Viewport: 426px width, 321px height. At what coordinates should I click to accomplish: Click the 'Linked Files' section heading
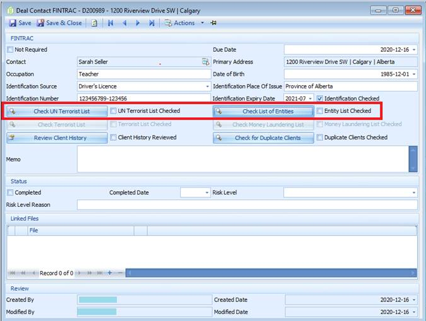pyautogui.click(x=25, y=218)
